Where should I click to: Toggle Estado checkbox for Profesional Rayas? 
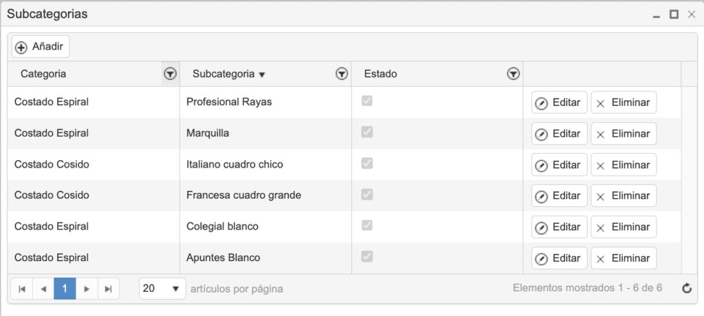[x=367, y=101]
